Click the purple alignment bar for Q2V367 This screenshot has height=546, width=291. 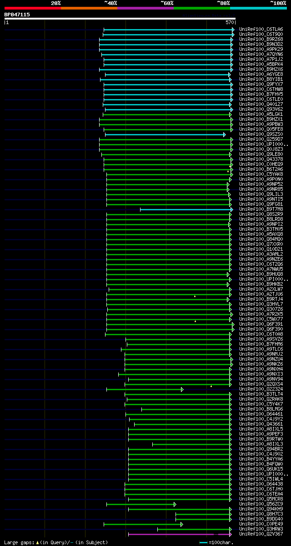pyautogui.click(x=180, y=534)
